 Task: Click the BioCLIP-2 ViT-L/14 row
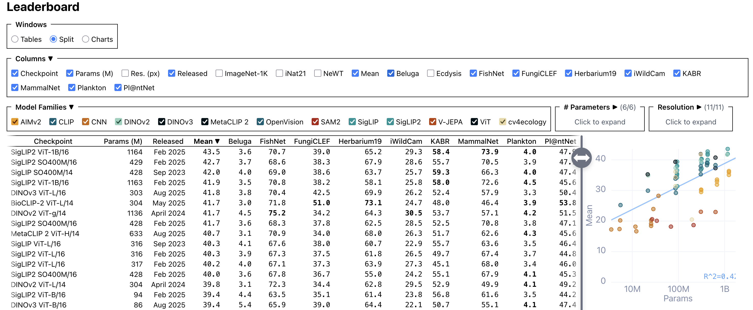tap(42, 203)
